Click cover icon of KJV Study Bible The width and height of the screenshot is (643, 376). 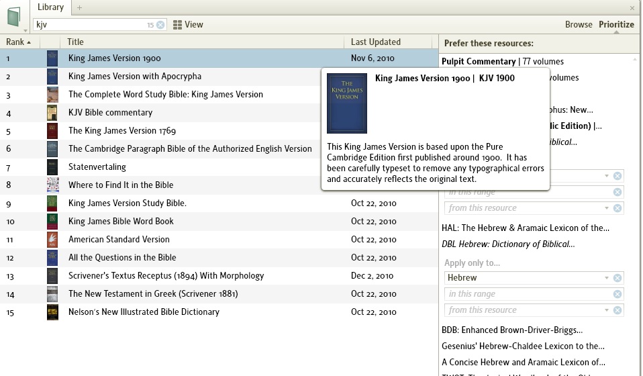pyautogui.click(x=52, y=203)
